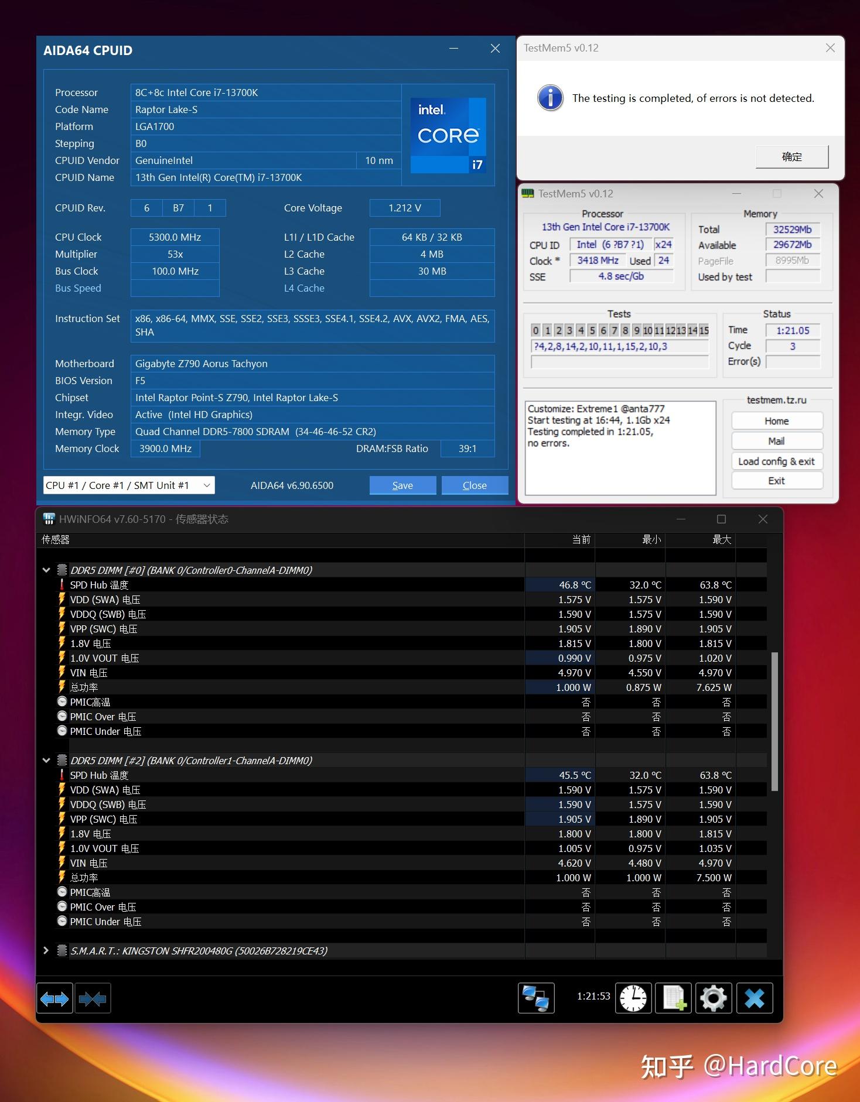Click DIMM #0 VIN 电压 lightning icon

coord(62,672)
